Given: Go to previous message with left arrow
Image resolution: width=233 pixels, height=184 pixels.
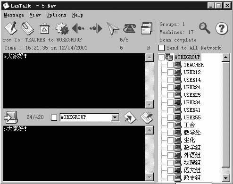Looking at the screenshot, I should 78,28.
